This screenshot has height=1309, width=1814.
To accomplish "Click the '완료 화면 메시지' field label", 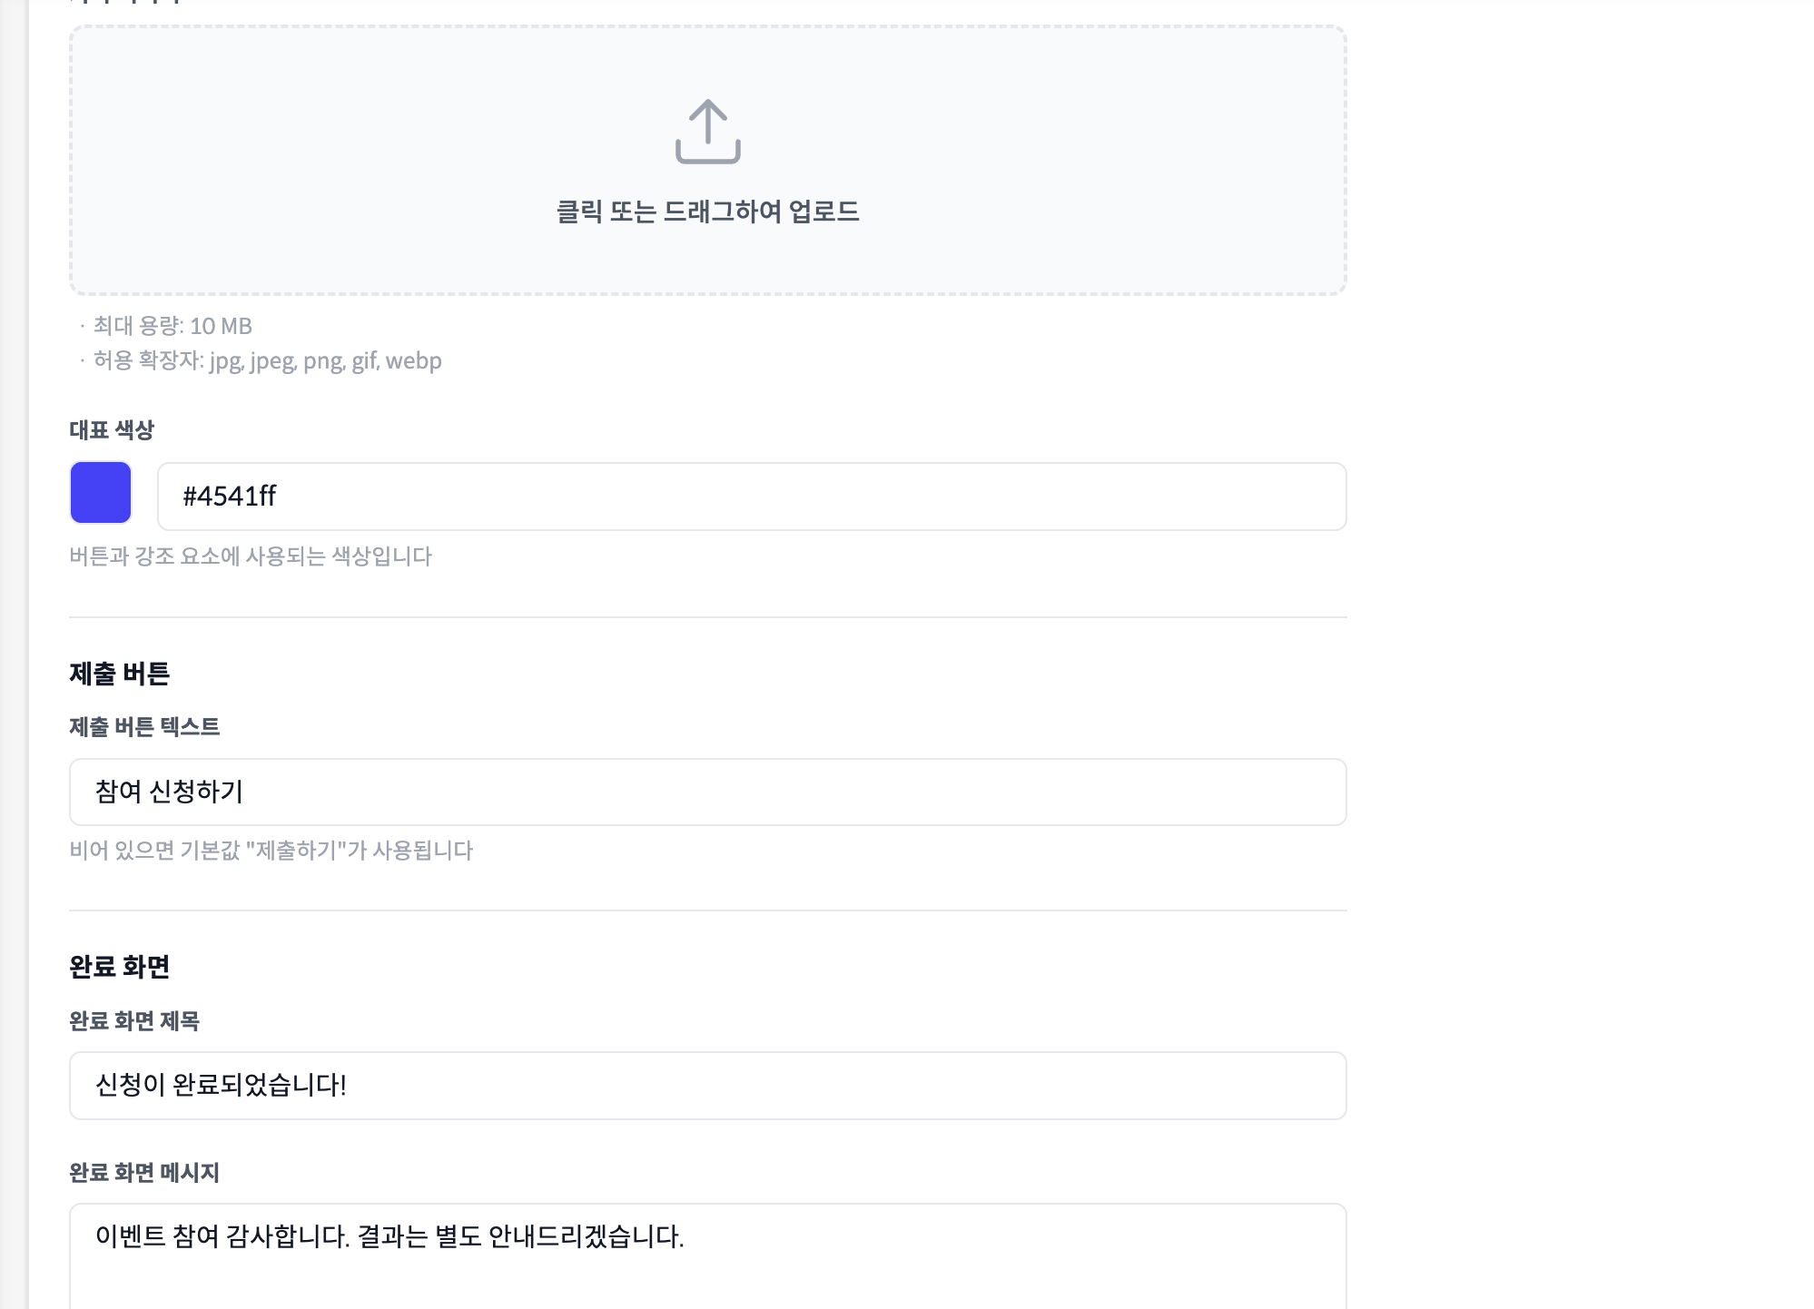I will click(x=144, y=1173).
